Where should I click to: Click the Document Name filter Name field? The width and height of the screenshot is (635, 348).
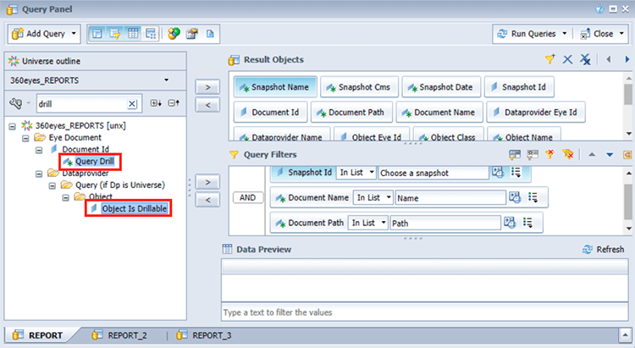click(450, 198)
